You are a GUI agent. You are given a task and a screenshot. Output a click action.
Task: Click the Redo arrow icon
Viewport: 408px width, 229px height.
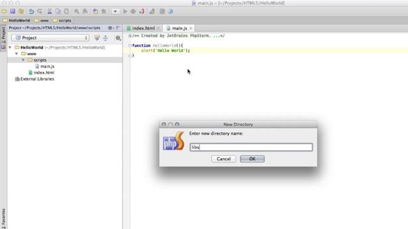(x=40, y=11)
